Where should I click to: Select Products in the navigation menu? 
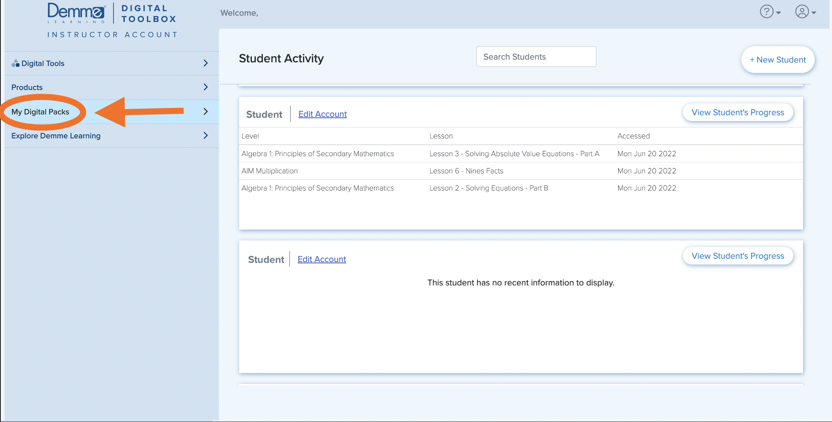(x=27, y=87)
